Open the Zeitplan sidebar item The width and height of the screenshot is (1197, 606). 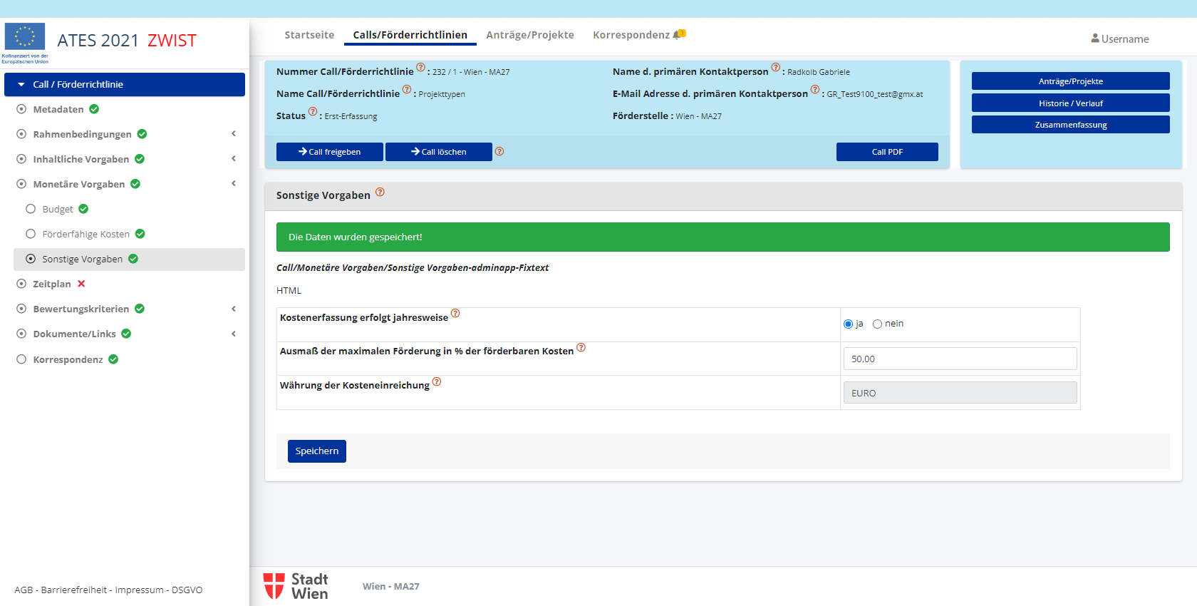tap(52, 284)
